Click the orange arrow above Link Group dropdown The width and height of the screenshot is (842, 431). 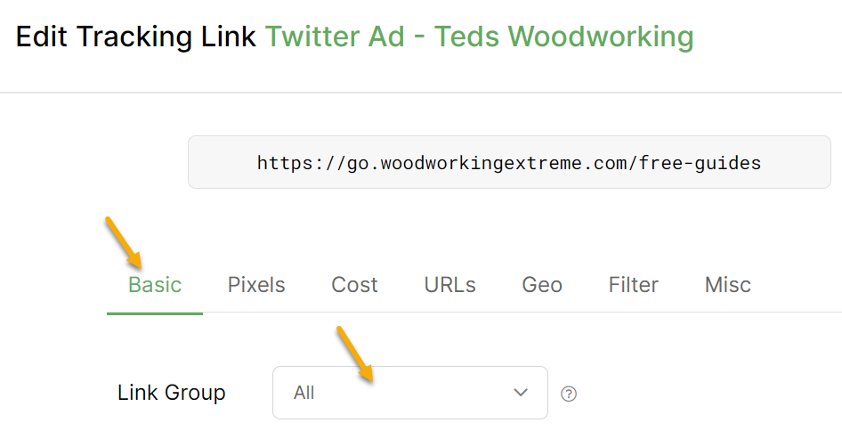(x=354, y=354)
